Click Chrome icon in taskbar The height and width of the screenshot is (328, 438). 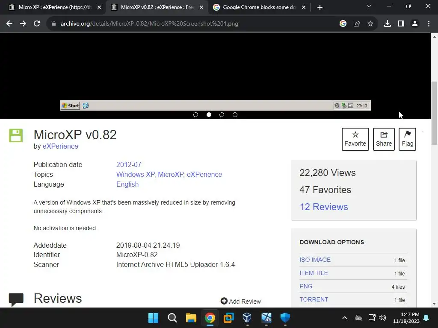coord(210,318)
